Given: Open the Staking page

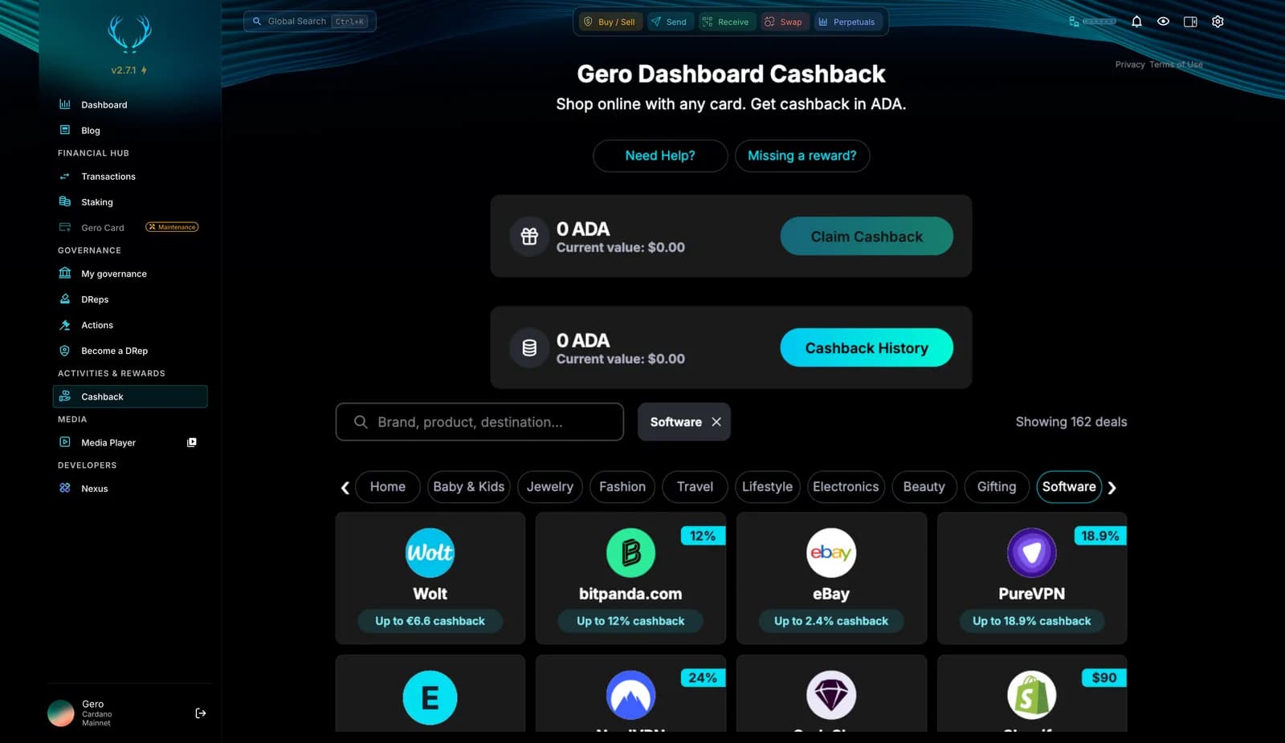Looking at the screenshot, I should pos(129,202).
